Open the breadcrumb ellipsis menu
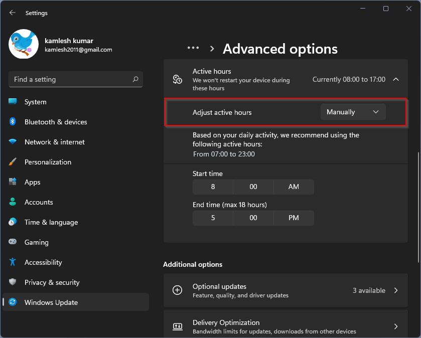The image size is (421, 338). click(x=193, y=48)
